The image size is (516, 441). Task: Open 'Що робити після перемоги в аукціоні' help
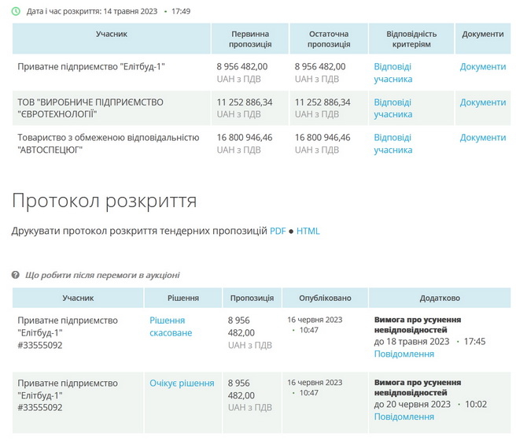[x=102, y=275]
